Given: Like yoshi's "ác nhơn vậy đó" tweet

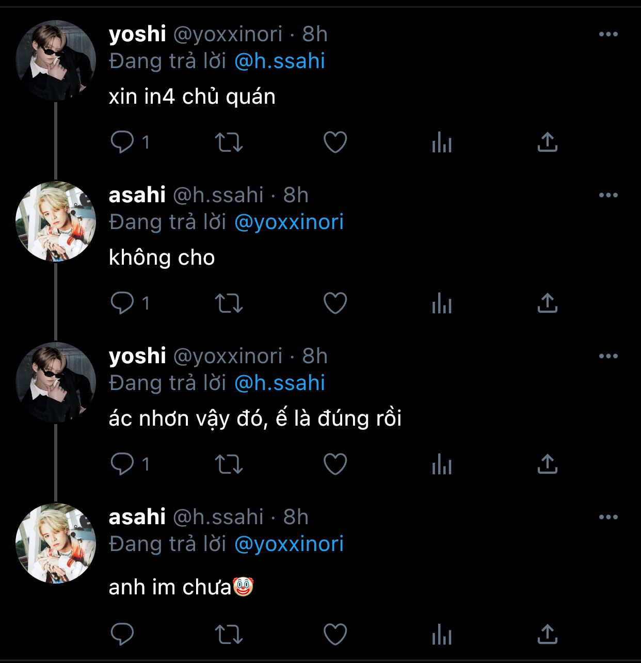Looking at the screenshot, I should (x=335, y=464).
